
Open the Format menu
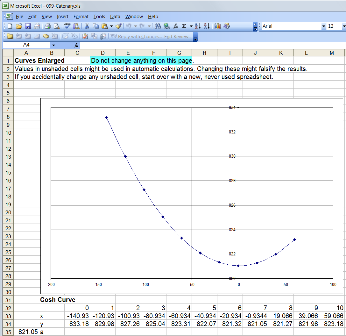[81, 17]
